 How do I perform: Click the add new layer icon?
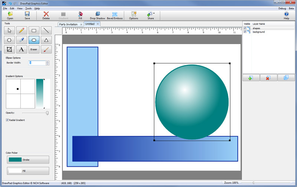tap(251, 78)
